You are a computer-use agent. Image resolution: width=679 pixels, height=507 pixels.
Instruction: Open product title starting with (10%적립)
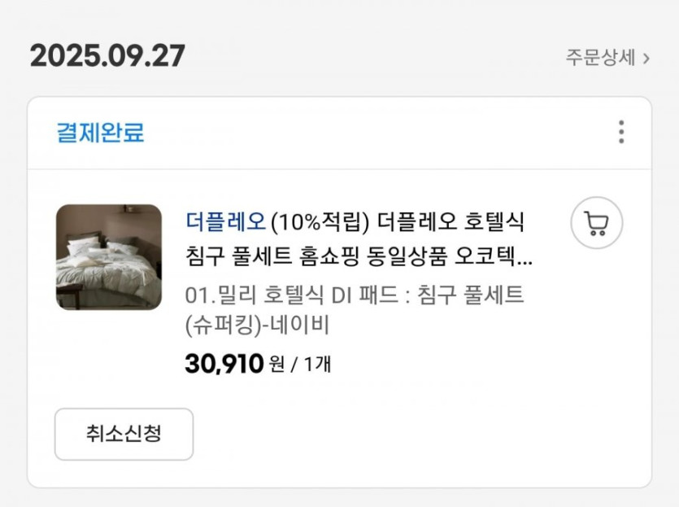(320, 221)
